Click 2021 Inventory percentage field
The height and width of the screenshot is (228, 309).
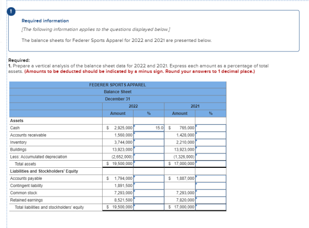211,142
